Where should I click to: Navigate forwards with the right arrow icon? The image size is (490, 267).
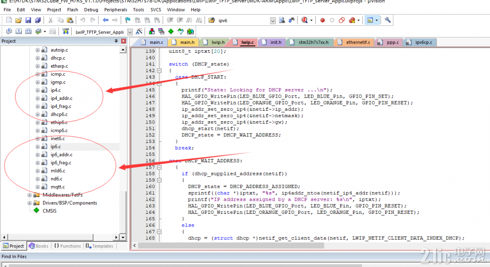coord(115,20)
